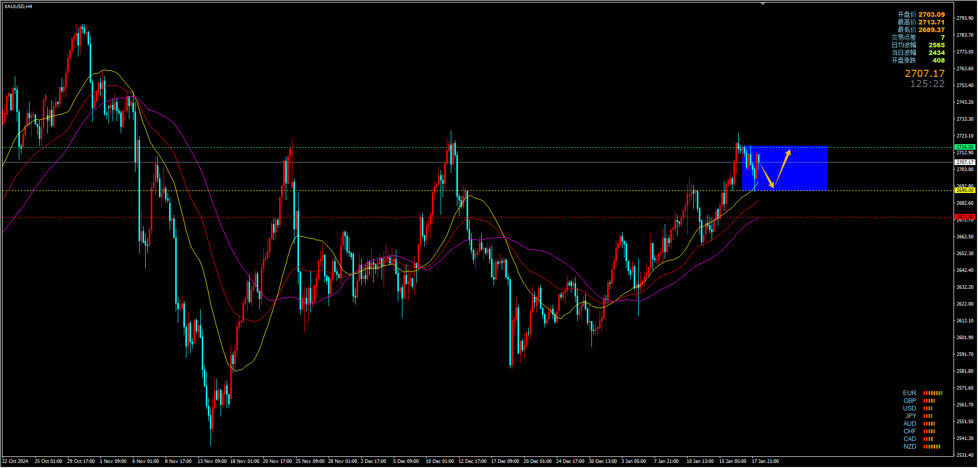978x468 pixels.
Task: Click the 13 Nov 09:00 time label
Action: (x=212, y=461)
